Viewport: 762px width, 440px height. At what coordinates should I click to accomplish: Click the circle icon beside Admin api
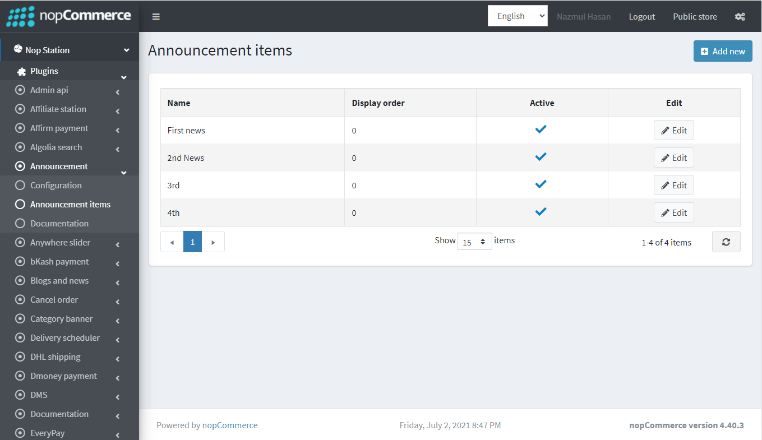pyautogui.click(x=20, y=90)
